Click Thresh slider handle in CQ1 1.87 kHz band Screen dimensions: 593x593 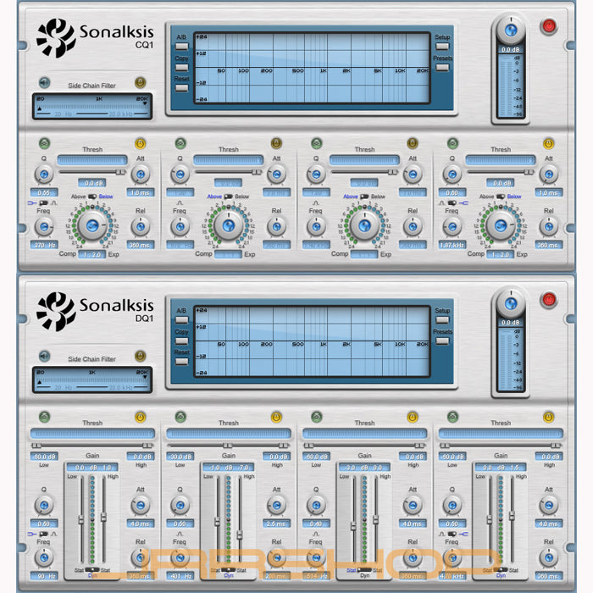[529, 172]
